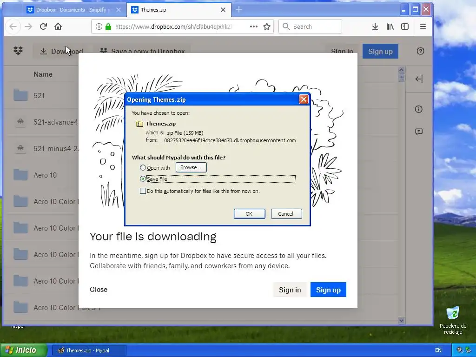Screen dimensions: 476x357
Task: Open a new browser tab
Action: pos(238,10)
